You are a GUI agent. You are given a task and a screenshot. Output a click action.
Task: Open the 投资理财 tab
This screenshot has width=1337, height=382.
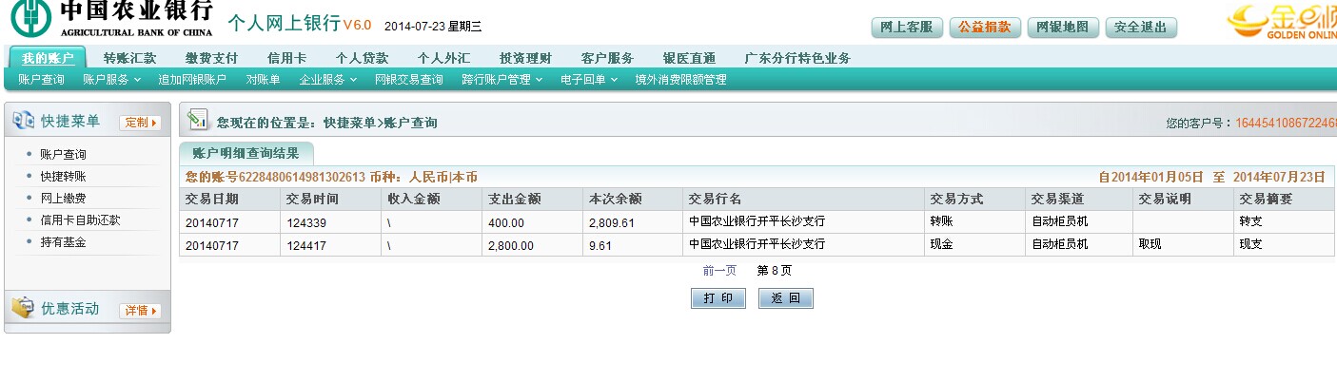pos(525,58)
